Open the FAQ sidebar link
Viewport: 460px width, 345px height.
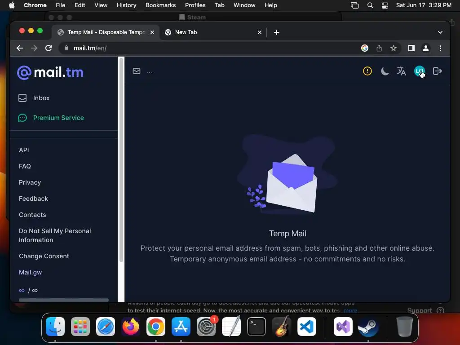coord(25,166)
